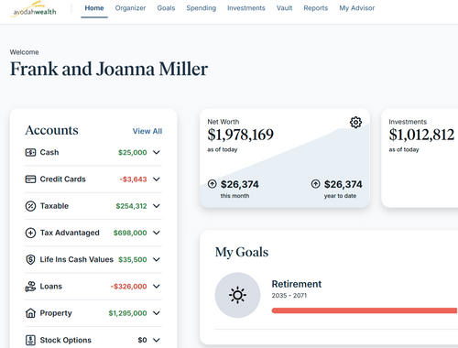Go to the Organizer tab
This screenshot has width=458, height=348.
click(x=130, y=8)
